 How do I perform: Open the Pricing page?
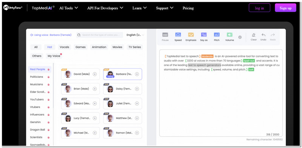188,8
